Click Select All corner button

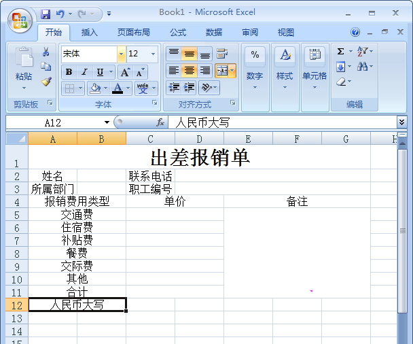pos(17,139)
